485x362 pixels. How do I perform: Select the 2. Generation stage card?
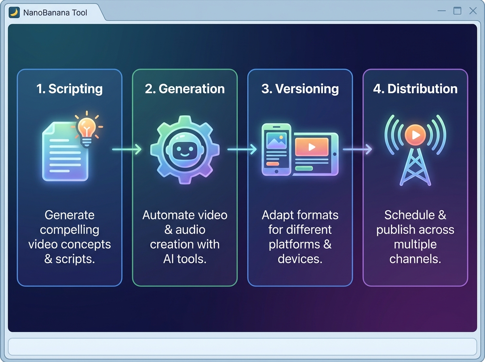tap(185, 178)
